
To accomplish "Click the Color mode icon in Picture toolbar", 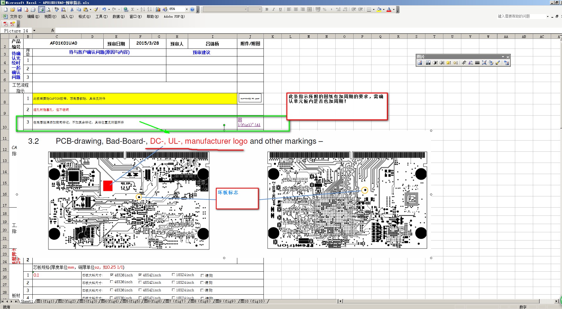I will (428, 63).
